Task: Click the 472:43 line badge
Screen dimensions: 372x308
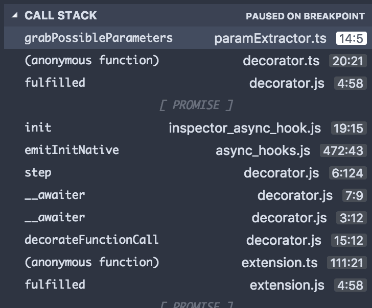Action: point(343,150)
